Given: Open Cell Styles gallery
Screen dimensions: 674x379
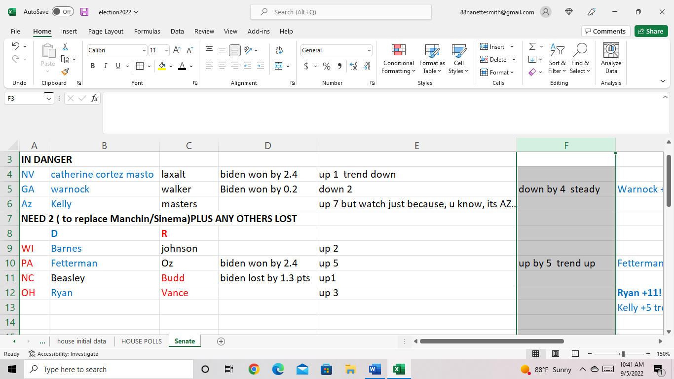Looking at the screenshot, I should point(459,59).
